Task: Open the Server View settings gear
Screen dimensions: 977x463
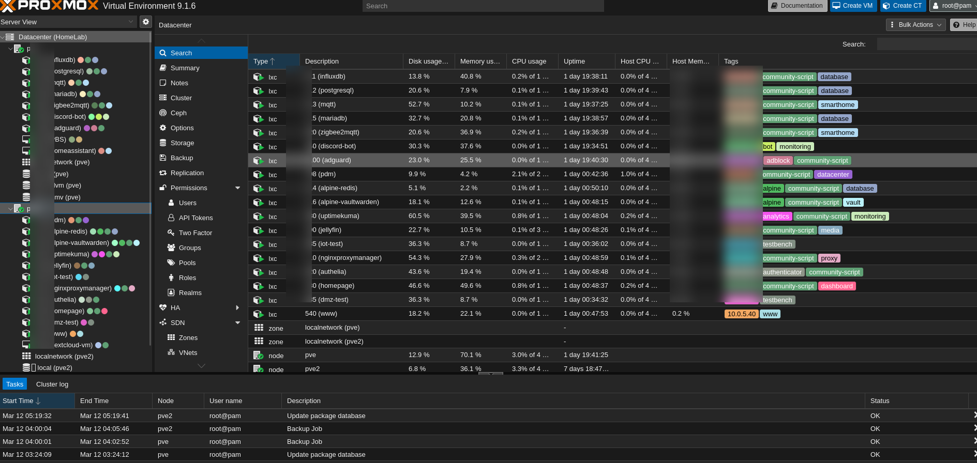Action: [x=146, y=22]
